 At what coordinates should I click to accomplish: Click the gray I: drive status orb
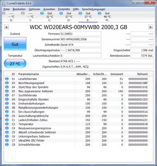tap(23, 13)
